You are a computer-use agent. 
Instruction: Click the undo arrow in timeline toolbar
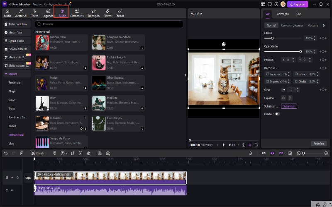point(6,153)
